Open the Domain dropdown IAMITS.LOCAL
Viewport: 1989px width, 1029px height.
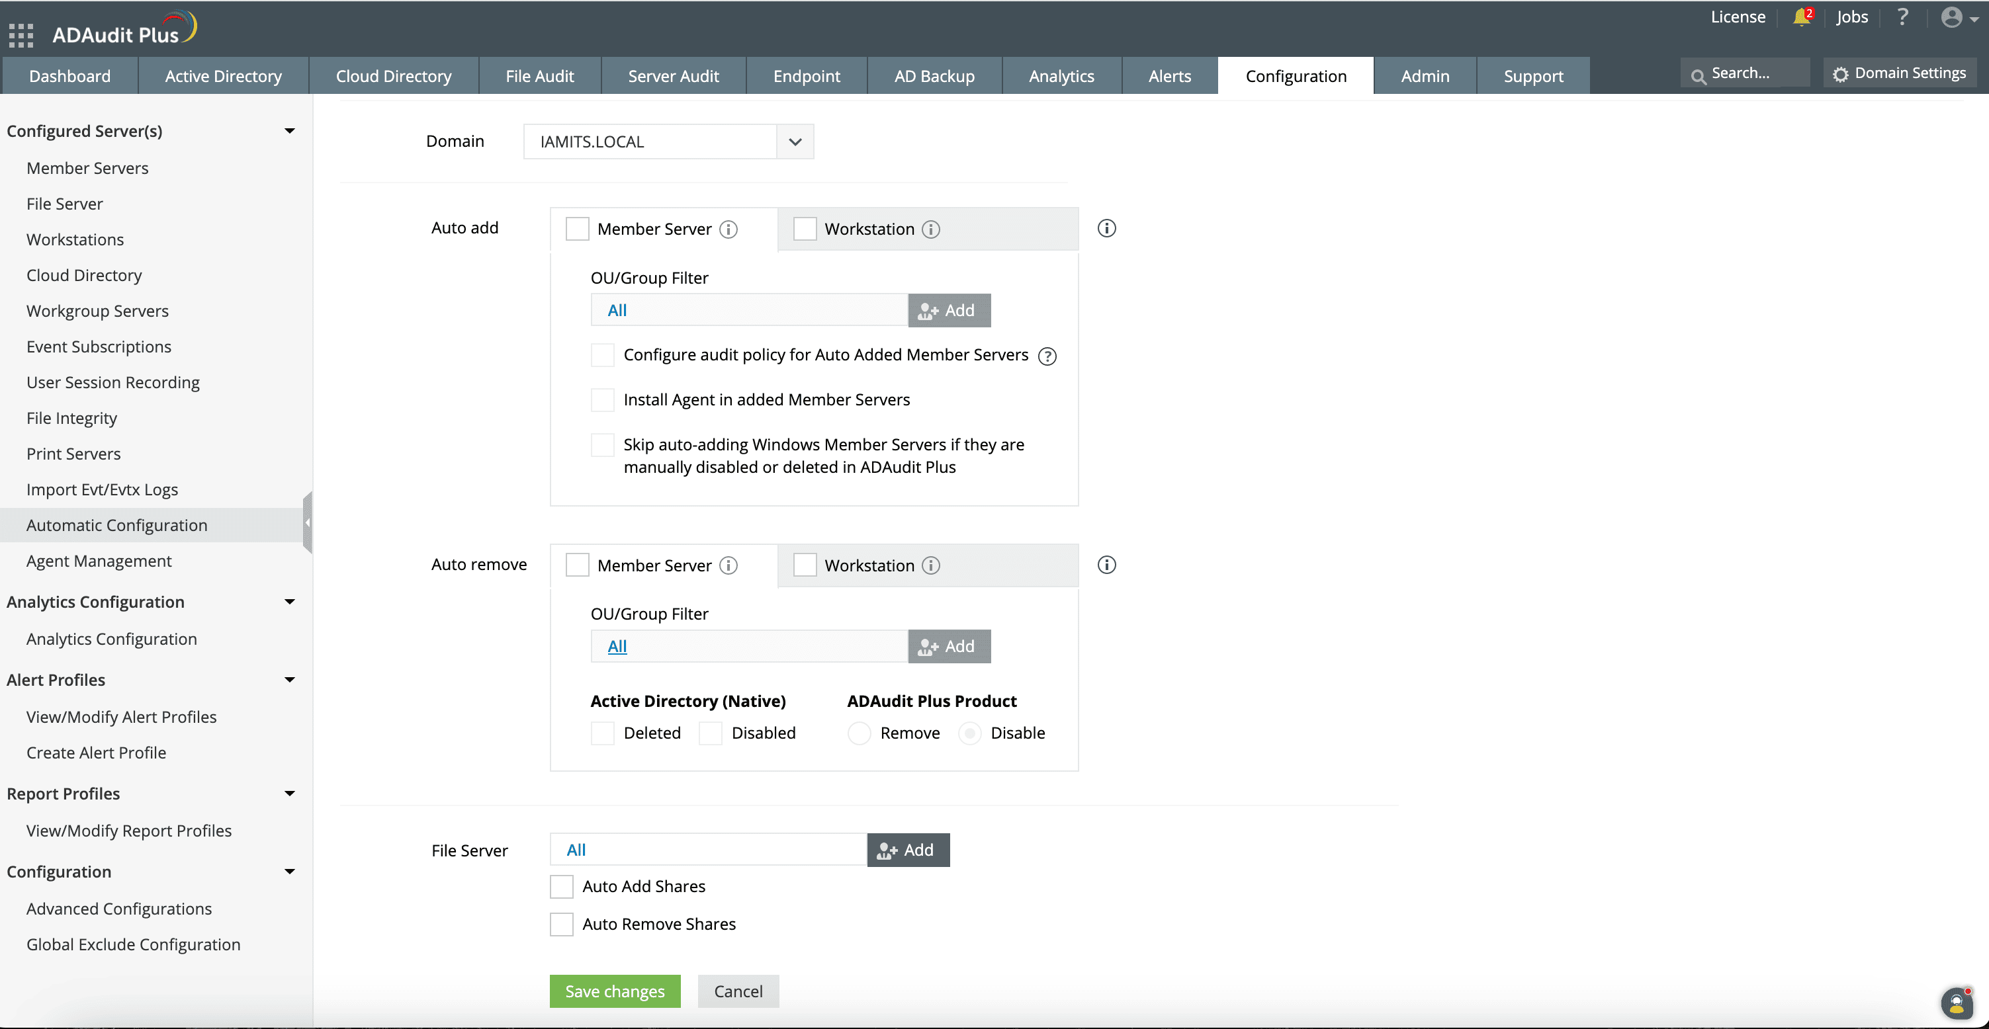[668, 142]
